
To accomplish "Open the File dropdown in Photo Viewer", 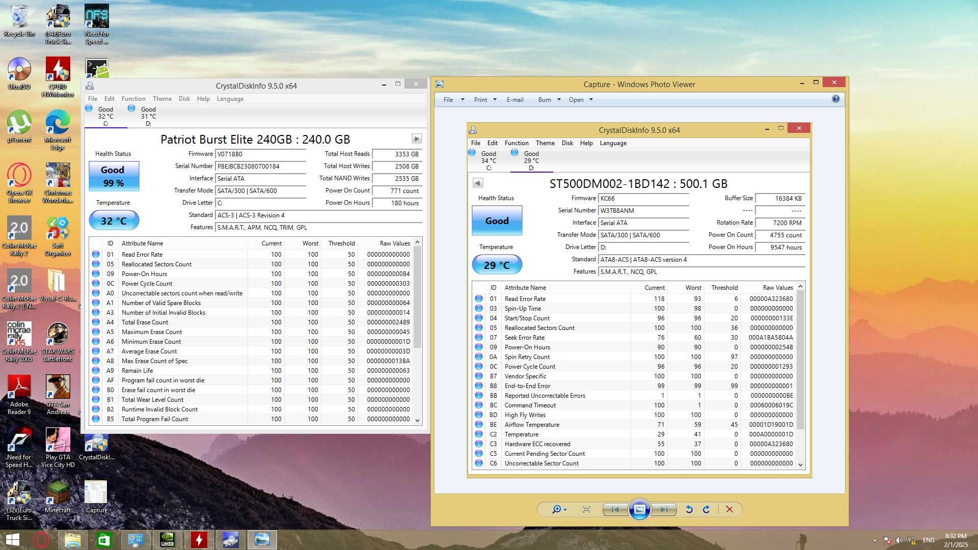I will pyautogui.click(x=454, y=100).
